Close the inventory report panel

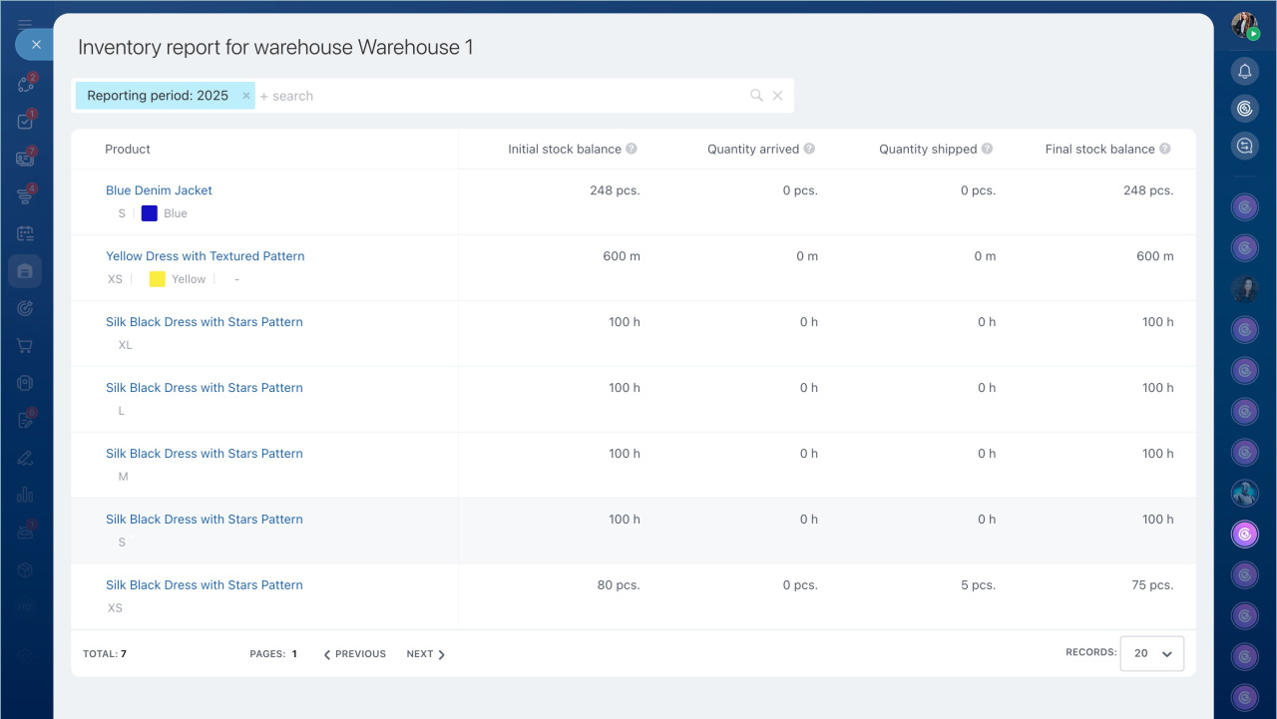click(36, 45)
